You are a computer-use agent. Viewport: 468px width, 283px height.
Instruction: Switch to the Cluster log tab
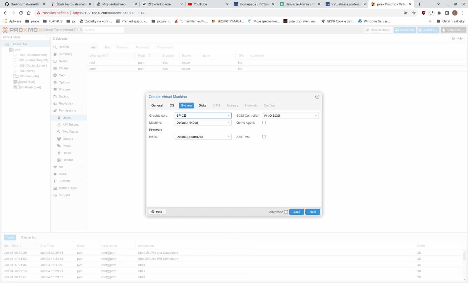tap(29, 237)
